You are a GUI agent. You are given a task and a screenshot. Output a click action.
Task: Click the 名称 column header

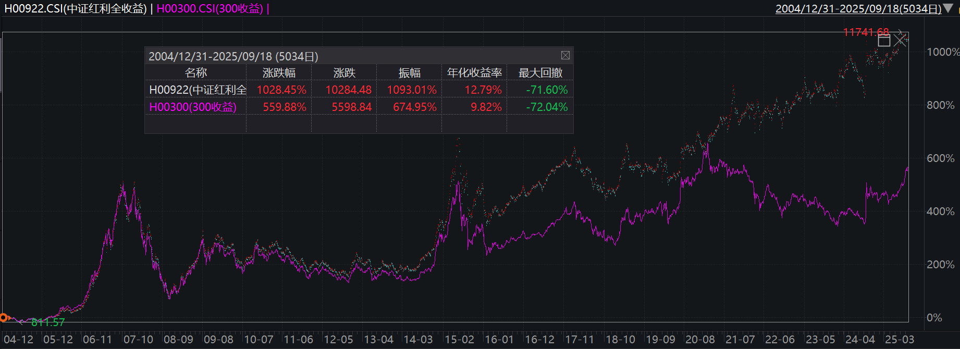tap(195, 73)
